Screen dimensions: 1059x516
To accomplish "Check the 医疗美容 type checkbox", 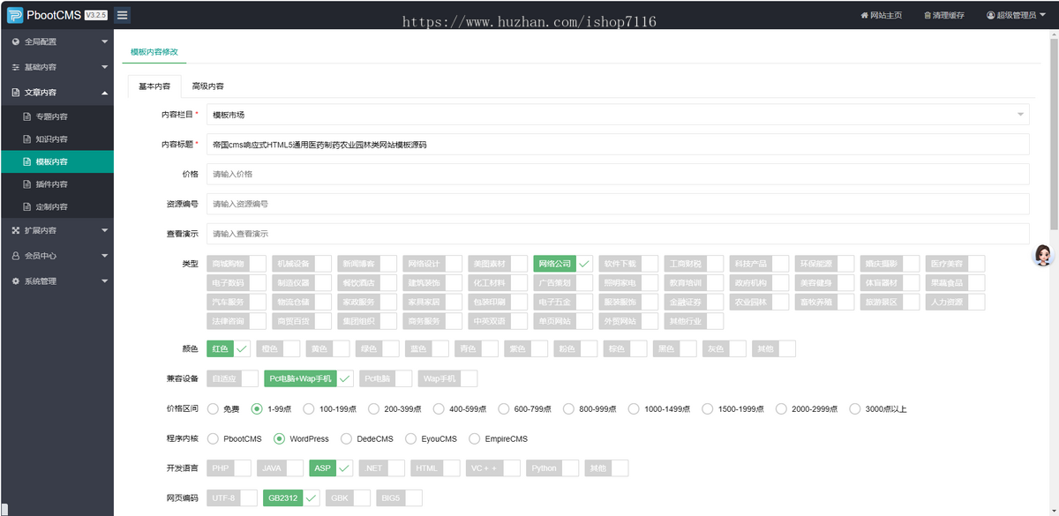I will (955, 264).
